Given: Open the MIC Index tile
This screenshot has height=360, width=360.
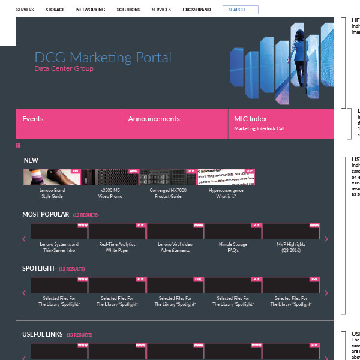Looking at the screenshot, I should [281, 124].
